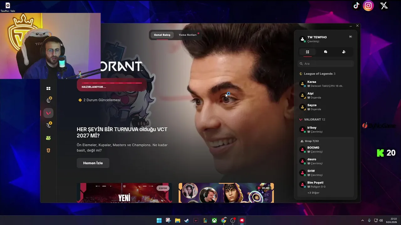Click the microphone tray icon
The image size is (401, 225).
[x=369, y=220]
